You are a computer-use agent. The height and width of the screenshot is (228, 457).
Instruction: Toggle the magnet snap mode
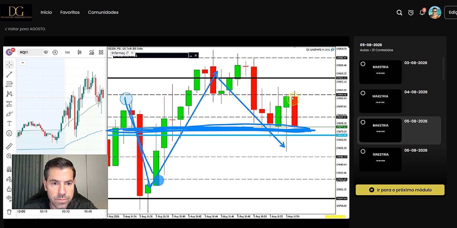9,169
